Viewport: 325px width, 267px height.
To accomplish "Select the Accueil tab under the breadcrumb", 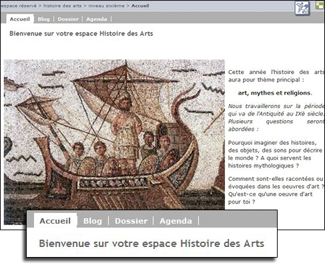I will click(x=20, y=19).
